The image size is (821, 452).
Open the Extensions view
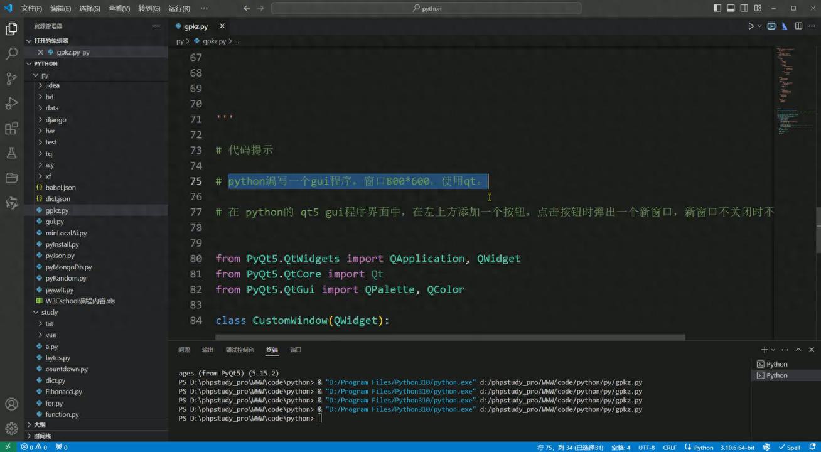[x=11, y=129]
